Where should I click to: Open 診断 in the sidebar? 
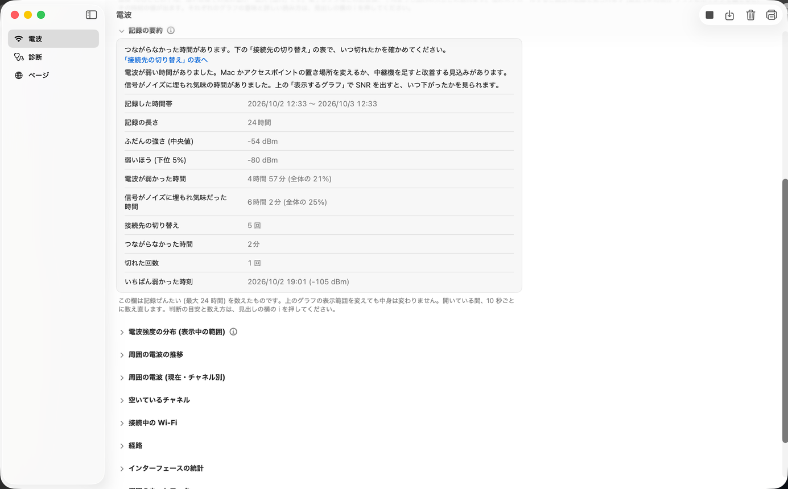click(53, 57)
